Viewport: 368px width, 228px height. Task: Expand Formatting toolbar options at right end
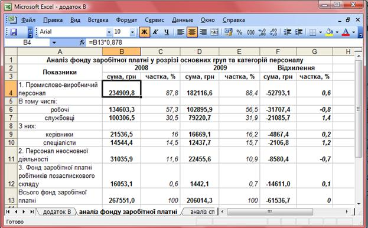click(x=360, y=32)
